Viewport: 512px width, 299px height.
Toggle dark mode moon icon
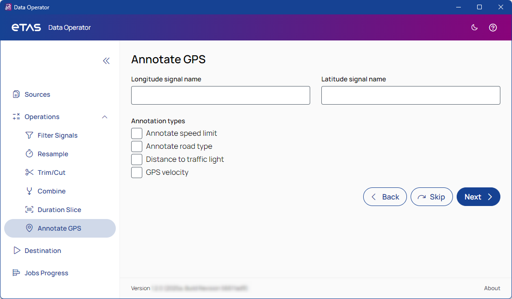coord(474,27)
